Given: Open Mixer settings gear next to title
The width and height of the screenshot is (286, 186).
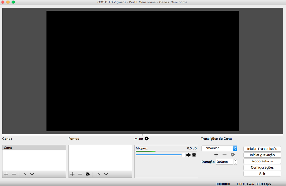Looking at the screenshot, I should tap(147, 139).
